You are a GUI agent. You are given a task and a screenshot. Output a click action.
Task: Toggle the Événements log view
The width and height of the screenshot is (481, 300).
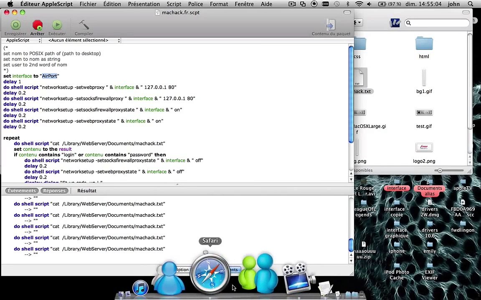[x=22, y=191]
